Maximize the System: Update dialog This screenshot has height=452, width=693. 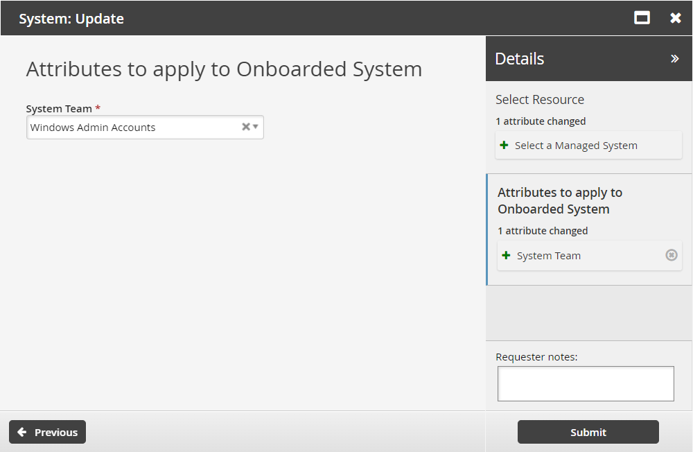(642, 18)
